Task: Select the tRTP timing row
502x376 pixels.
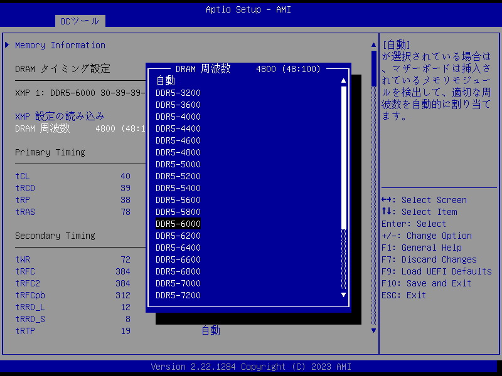Action: point(73,331)
